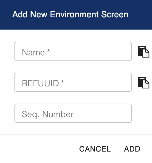Use the clipboard icon in the second row

143,83
